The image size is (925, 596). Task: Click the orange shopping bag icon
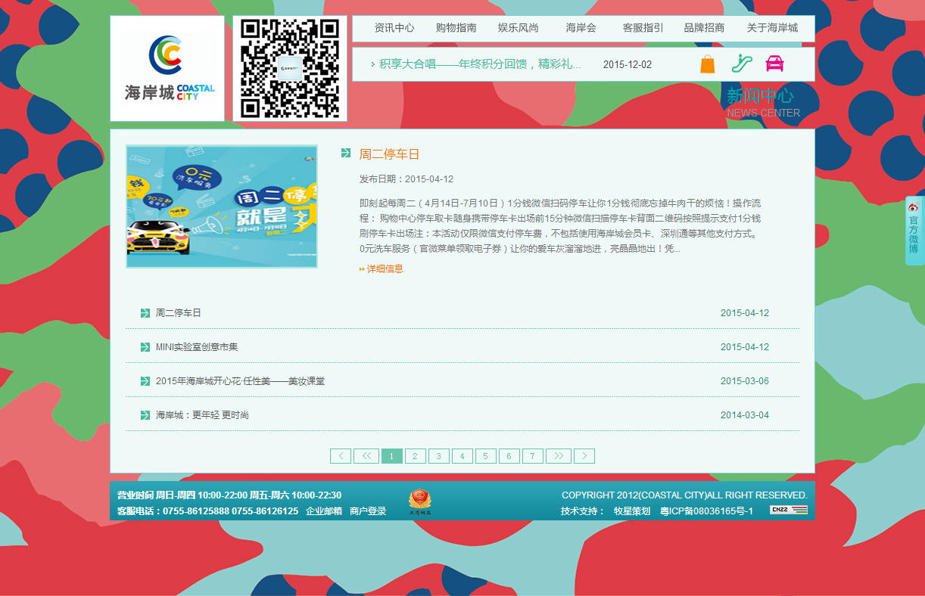tap(706, 64)
